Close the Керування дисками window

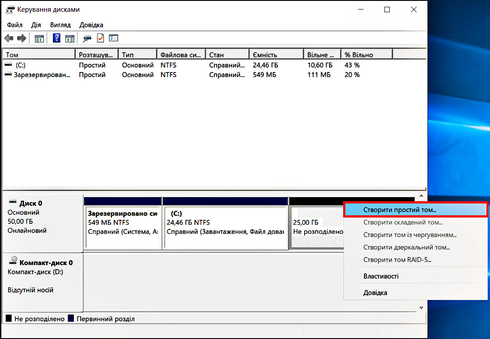click(x=414, y=10)
